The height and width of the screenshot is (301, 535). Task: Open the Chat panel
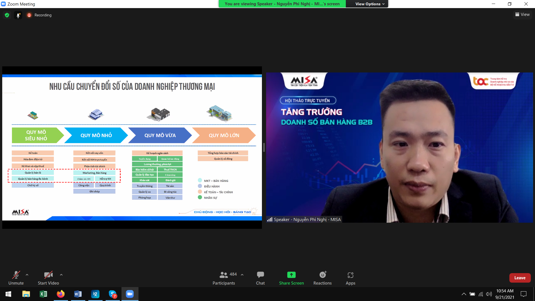(260, 278)
